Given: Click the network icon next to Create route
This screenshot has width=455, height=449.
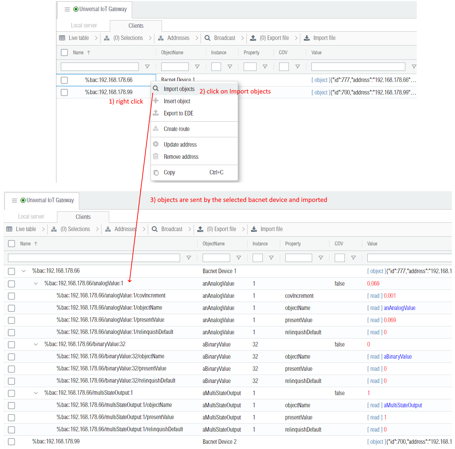Looking at the screenshot, I should pos(156,129).
